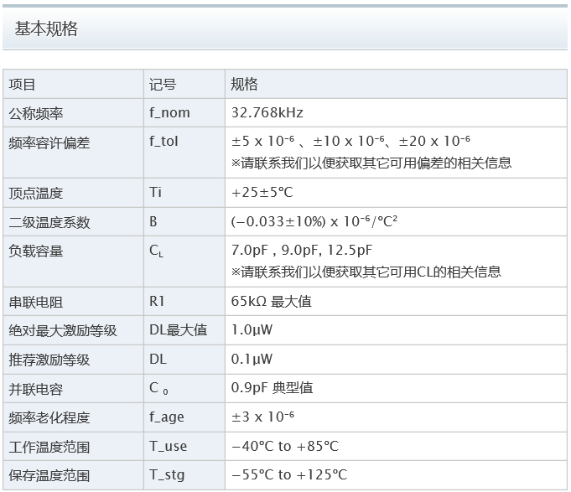Select the 顶点温度 row label
Screen dimensions: 571x492
click(36, 194)
